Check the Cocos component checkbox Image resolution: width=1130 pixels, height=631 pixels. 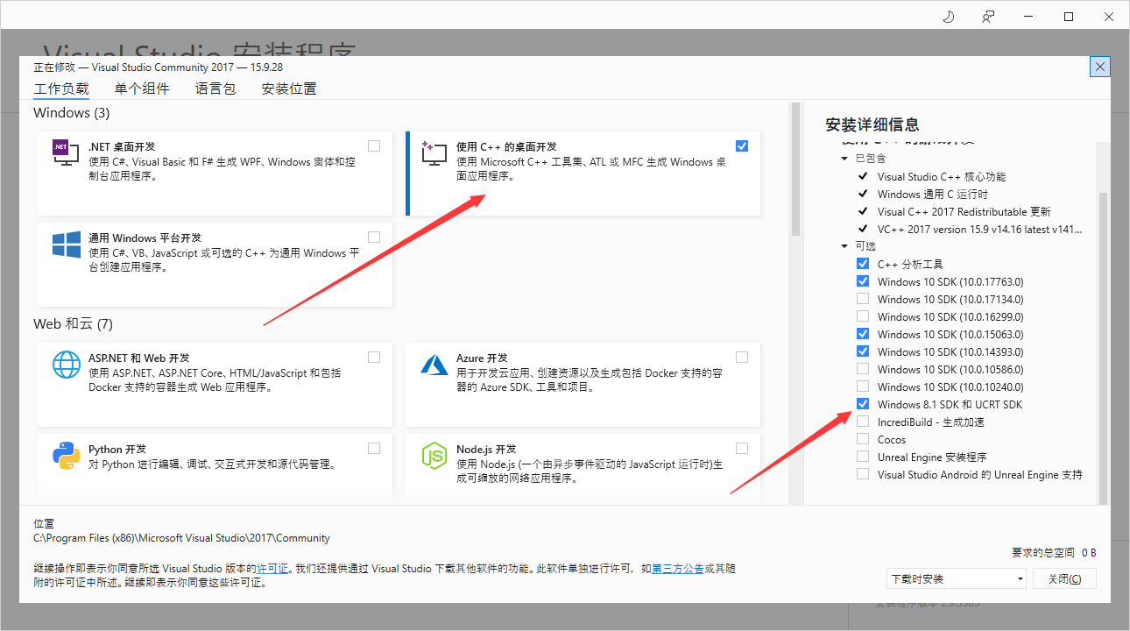point(863,439)
